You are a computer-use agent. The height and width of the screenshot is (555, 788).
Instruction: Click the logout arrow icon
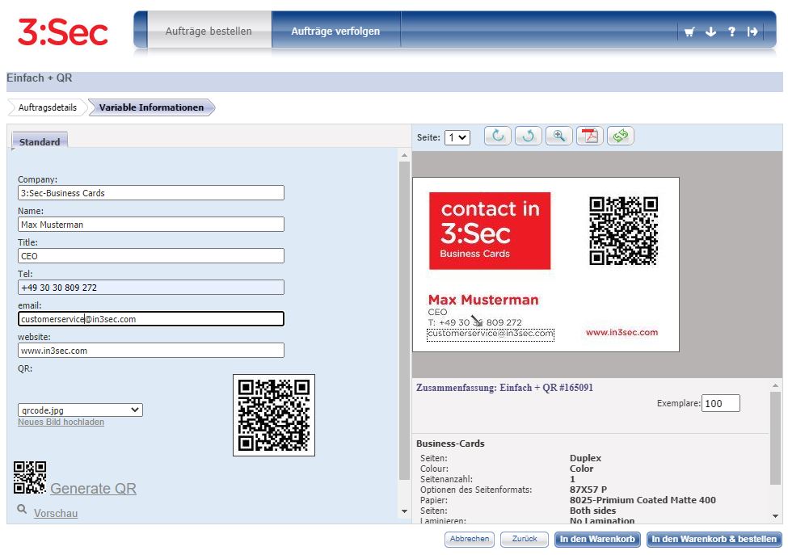pyautogui.click(x=752, y=32)
